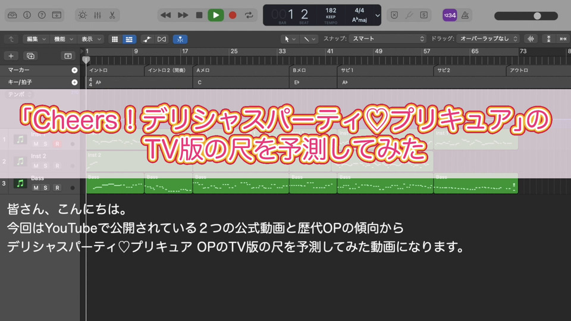Select アウトロ marker
571x321 pixels.
[x=538, y=70]
